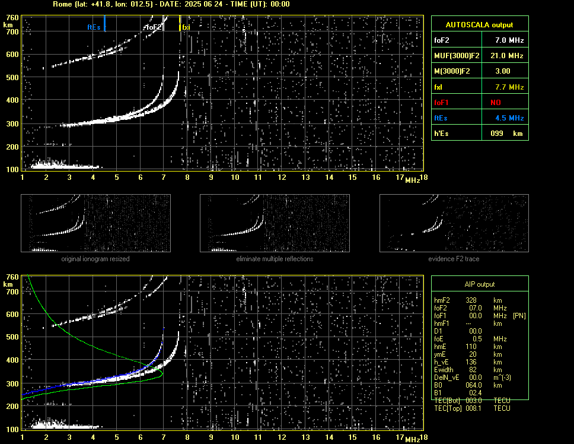Select the B1 02.4 row
This screenshot has height=444, width=574.
458,393
